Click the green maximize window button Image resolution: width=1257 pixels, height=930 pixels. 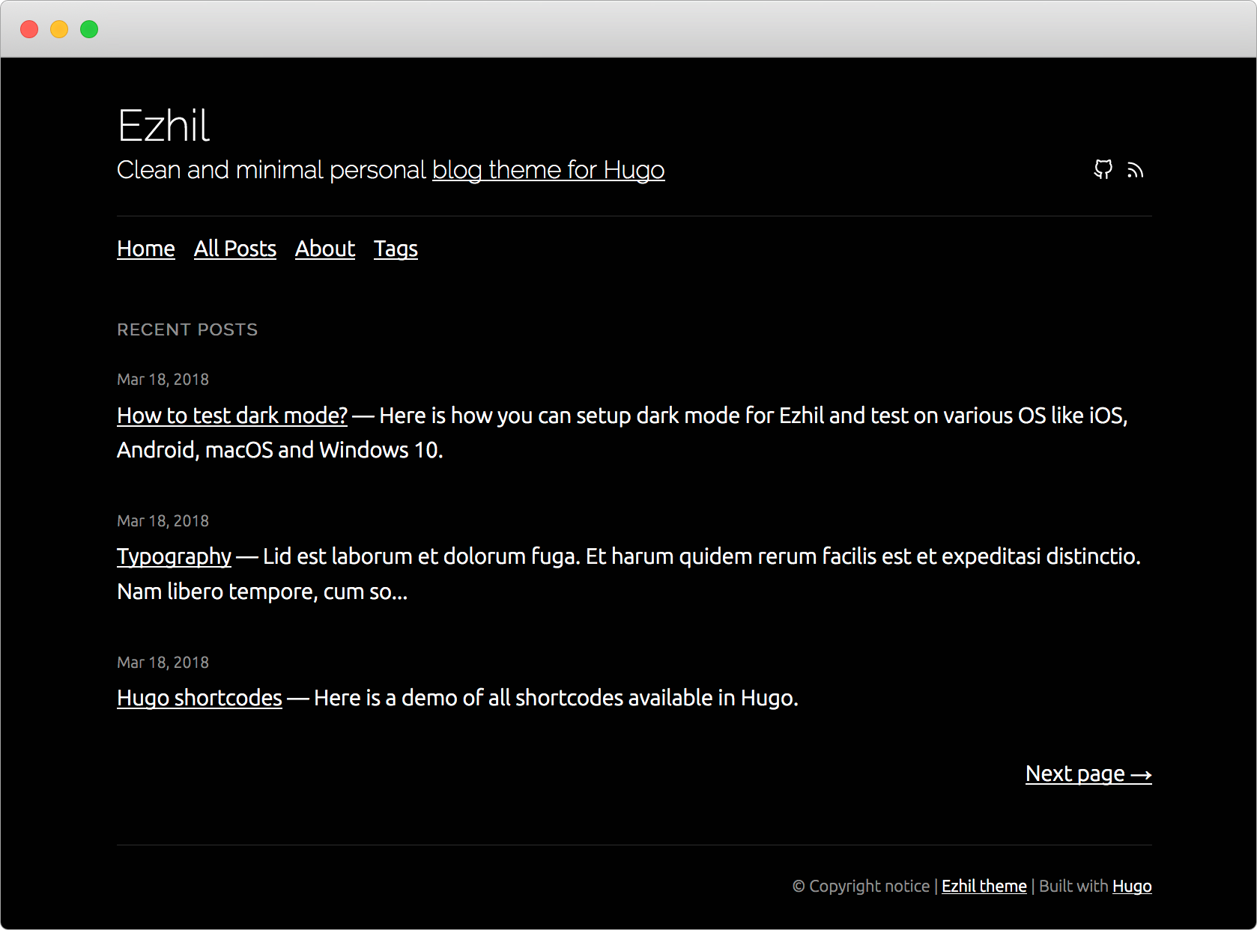point(89,29)
